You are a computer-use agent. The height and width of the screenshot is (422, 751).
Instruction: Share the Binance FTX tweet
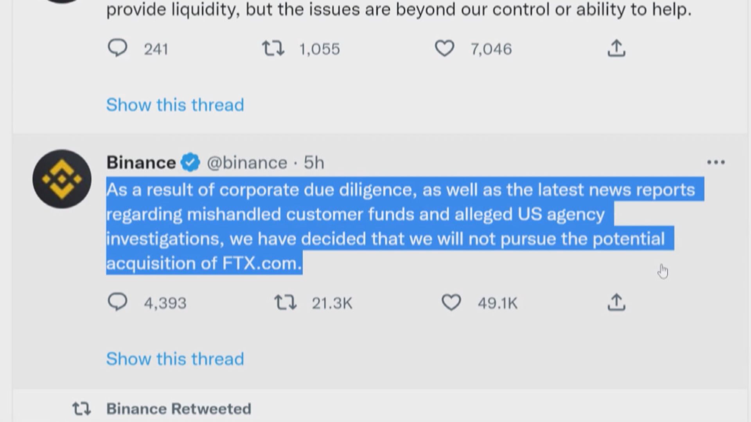point(616,303)
